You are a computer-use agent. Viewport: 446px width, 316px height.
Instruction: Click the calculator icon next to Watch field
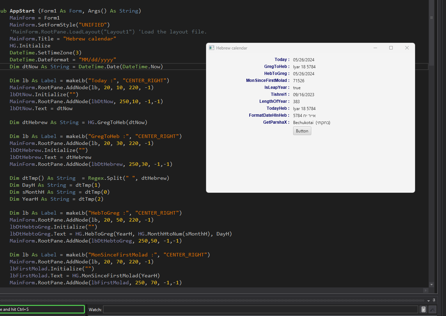click(x=423, y=309)
